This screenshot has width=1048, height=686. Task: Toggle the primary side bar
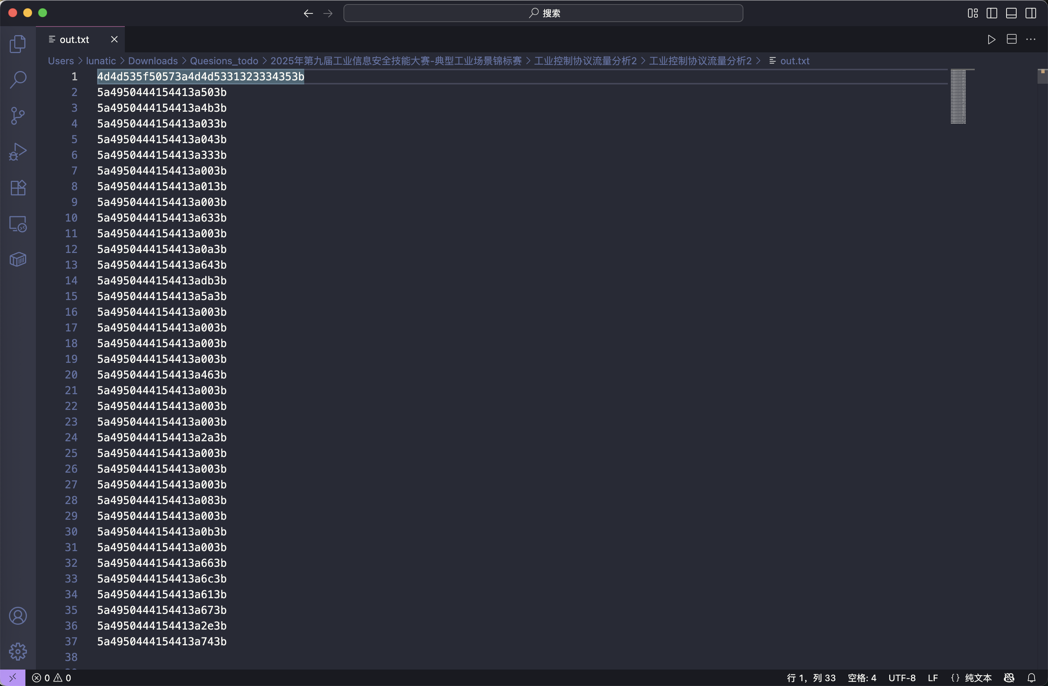coord(992,13)
